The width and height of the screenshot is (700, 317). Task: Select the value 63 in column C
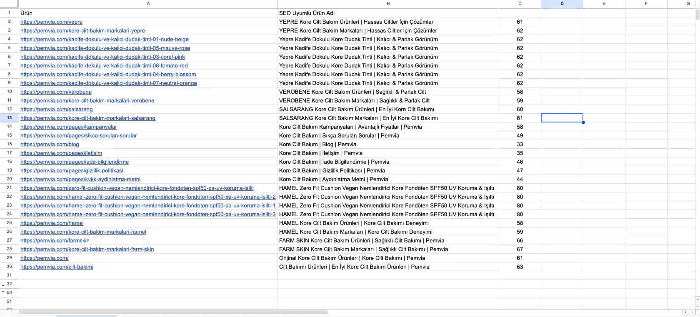pos(520,267)
